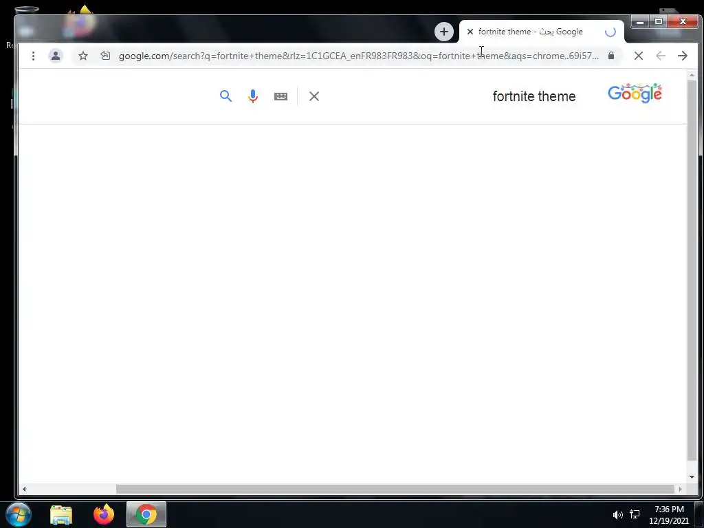Click the blue search magnifier icon
The height and width of the screenshot is (528, 704).
pyautogui.click(x=225, y=96)
